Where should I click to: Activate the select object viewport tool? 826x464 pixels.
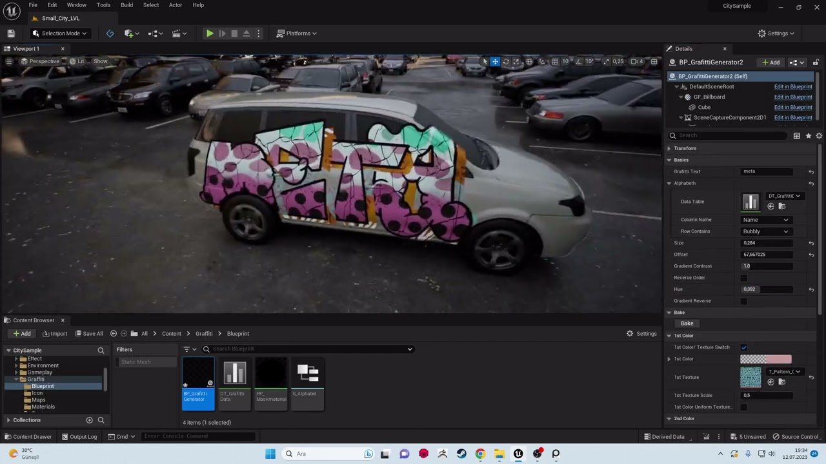point(485,62)
